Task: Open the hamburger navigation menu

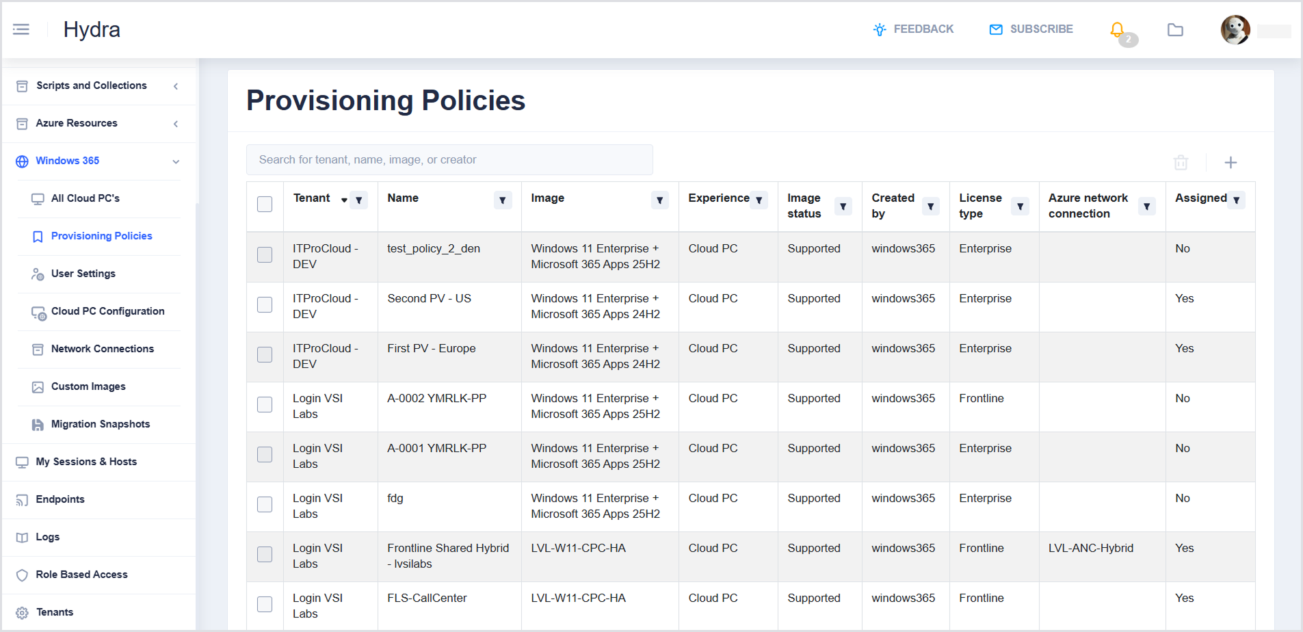Action: [21, 29]
